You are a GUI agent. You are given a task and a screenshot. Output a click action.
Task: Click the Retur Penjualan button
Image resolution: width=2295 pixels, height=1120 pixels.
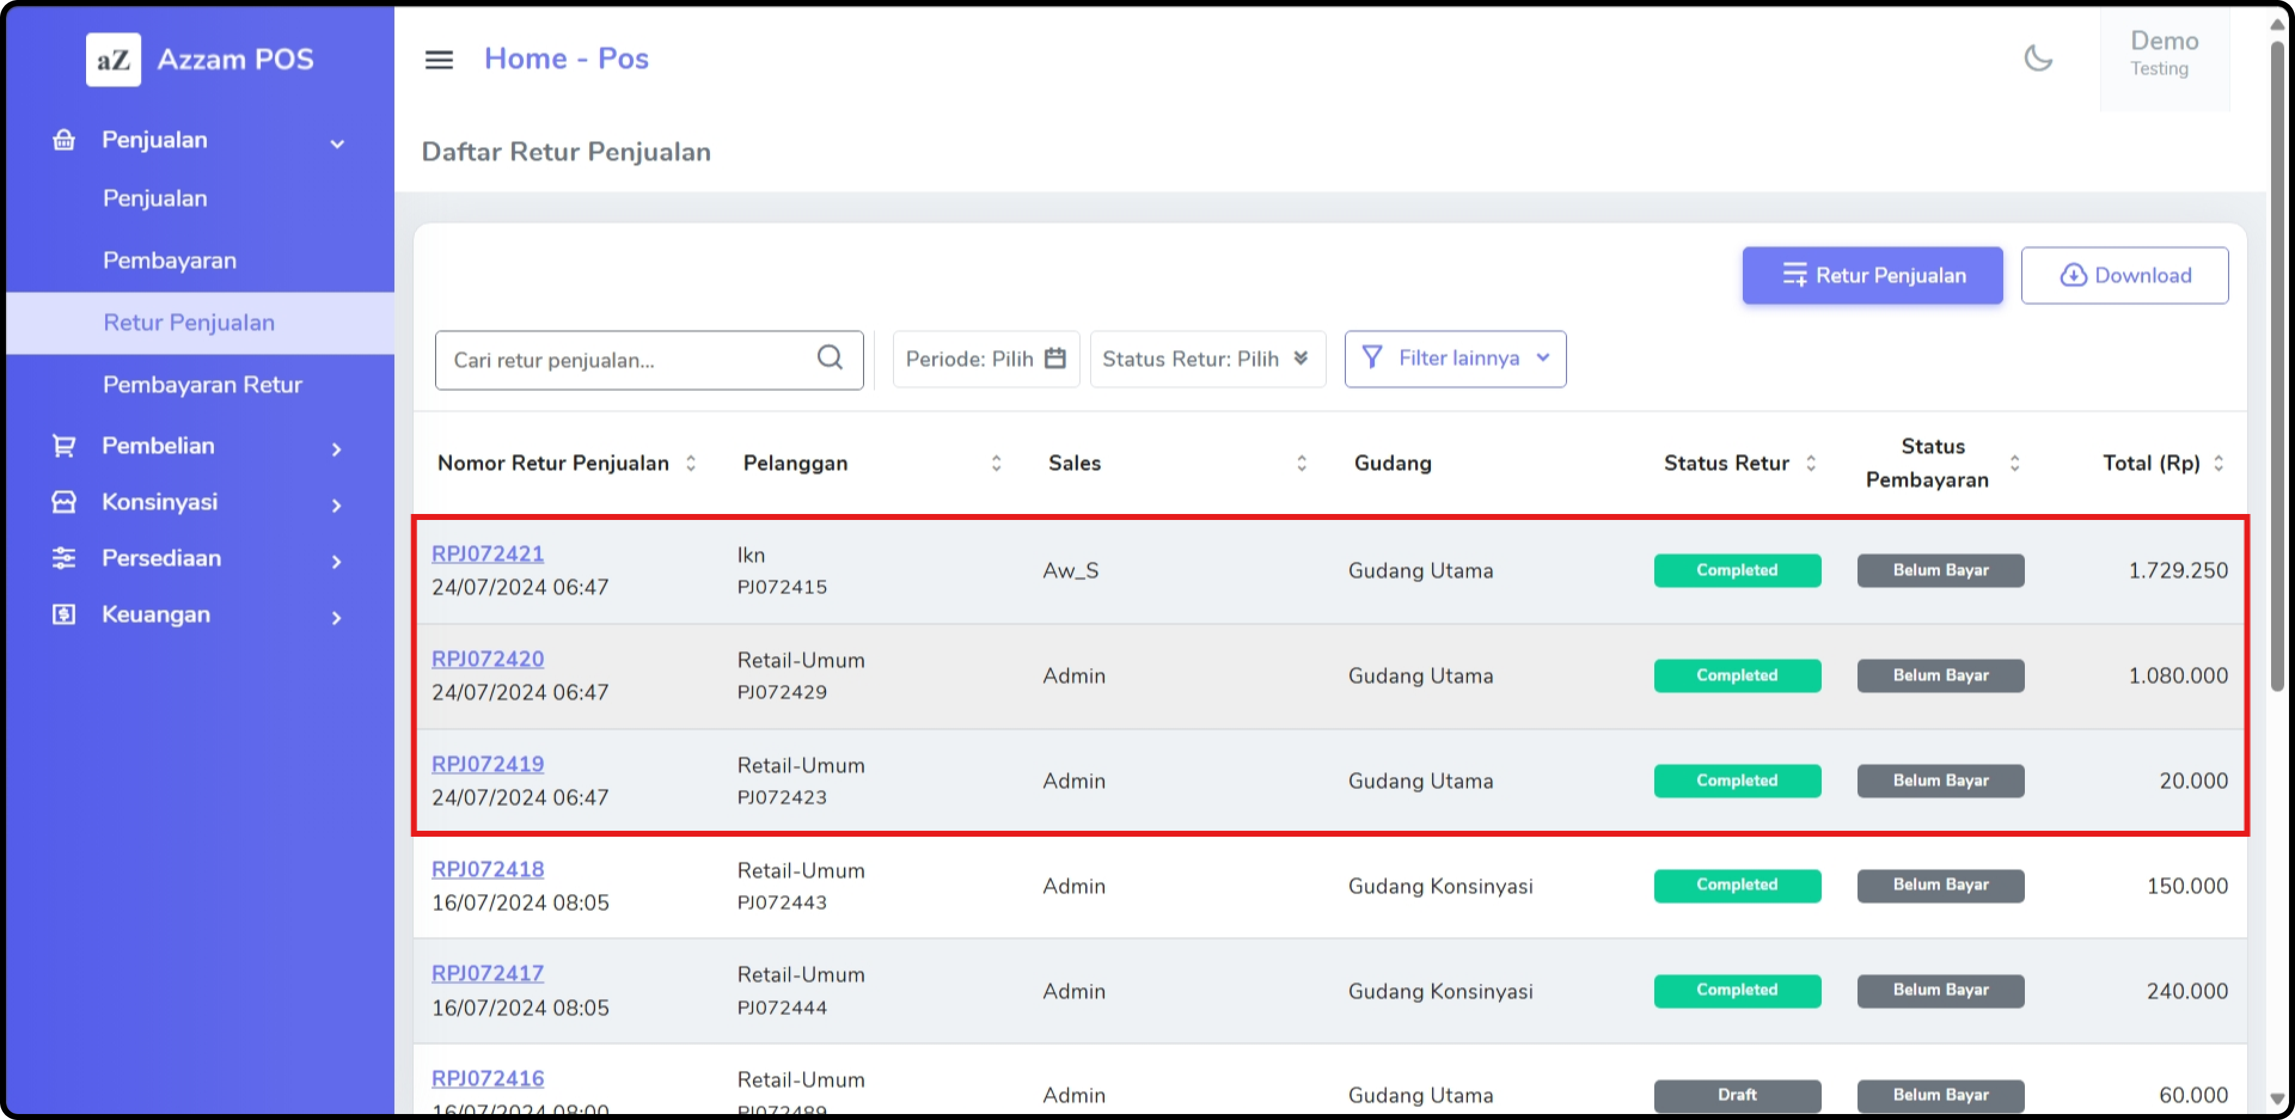(1872, 276)
